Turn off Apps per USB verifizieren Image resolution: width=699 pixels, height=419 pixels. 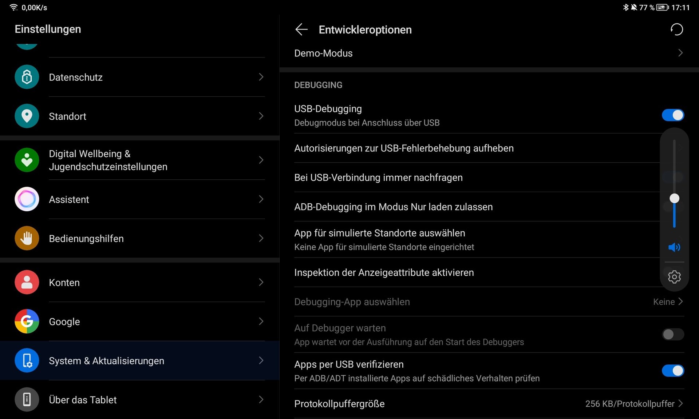click(673, 371)
